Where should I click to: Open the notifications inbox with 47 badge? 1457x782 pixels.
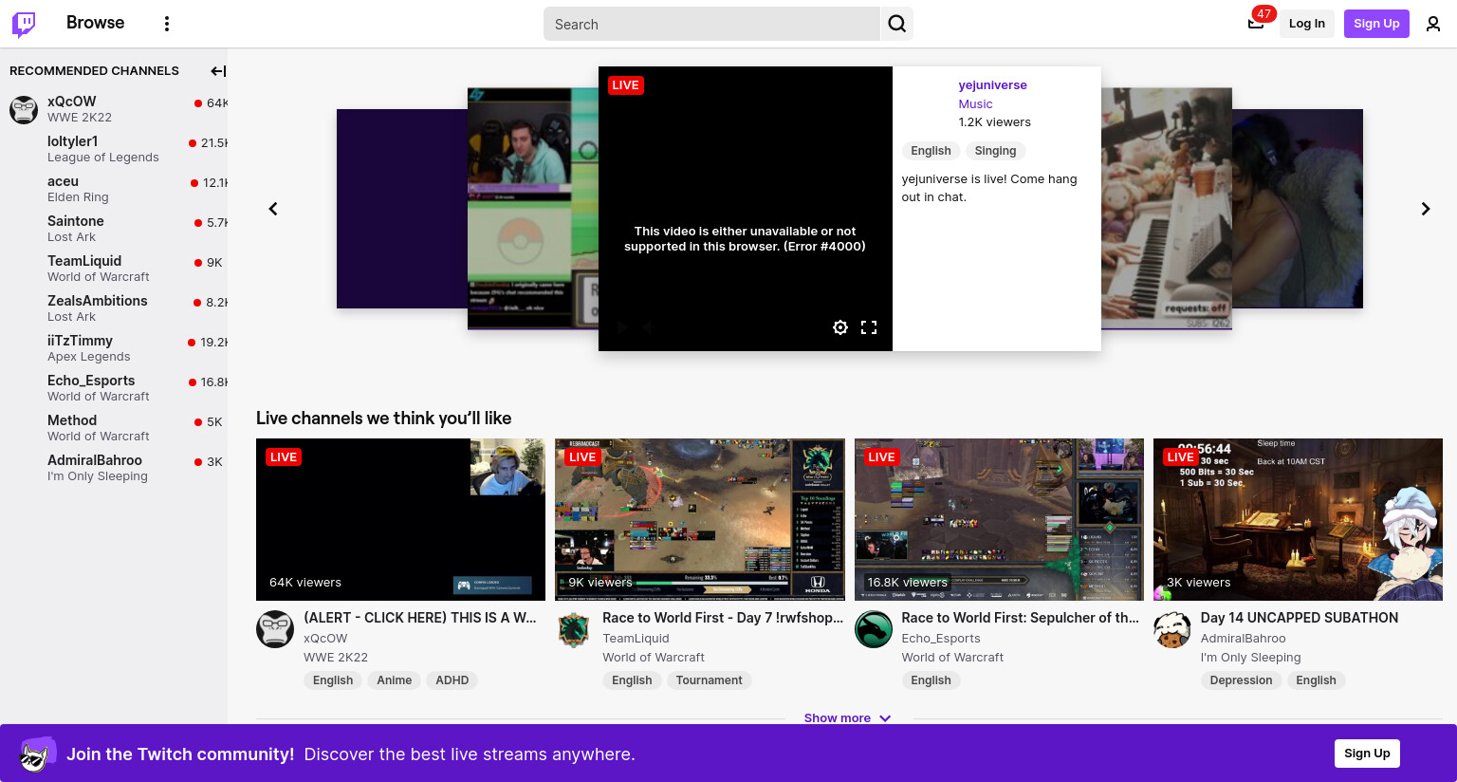1256,24
